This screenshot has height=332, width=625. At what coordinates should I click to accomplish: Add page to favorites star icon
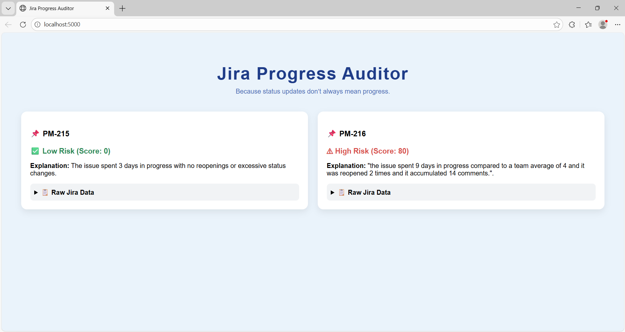557,24
